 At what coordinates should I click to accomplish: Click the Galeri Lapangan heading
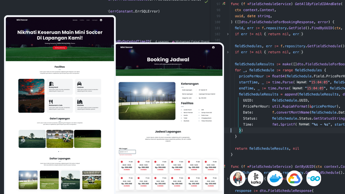(60, 119)
